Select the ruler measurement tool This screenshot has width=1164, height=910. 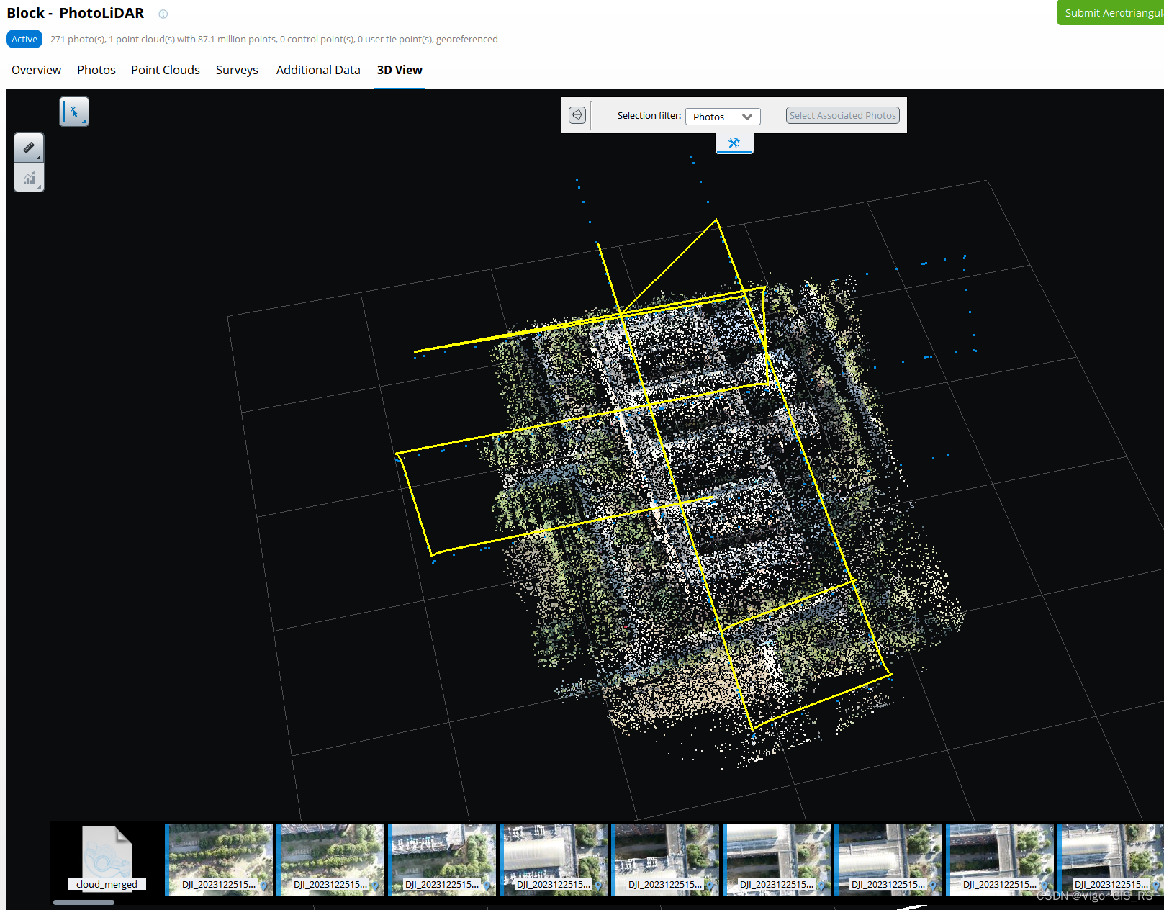(x=28, y=147)
